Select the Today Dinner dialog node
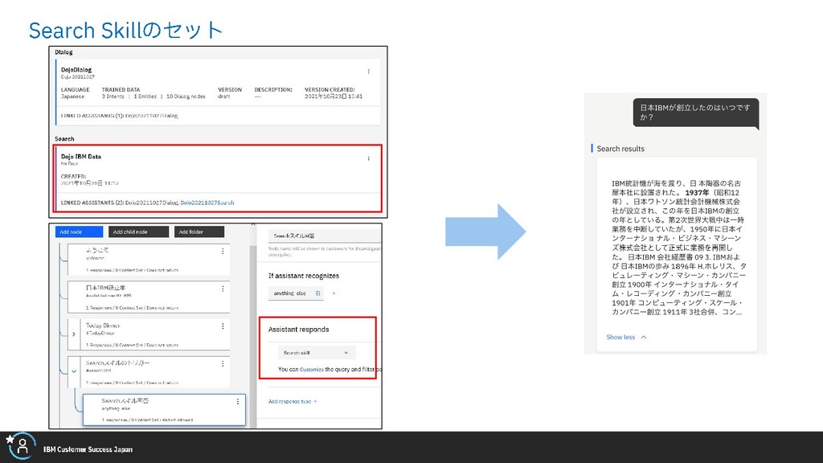Image resolution: width=823 pixels, height=463 pixels. coord(149,334)
